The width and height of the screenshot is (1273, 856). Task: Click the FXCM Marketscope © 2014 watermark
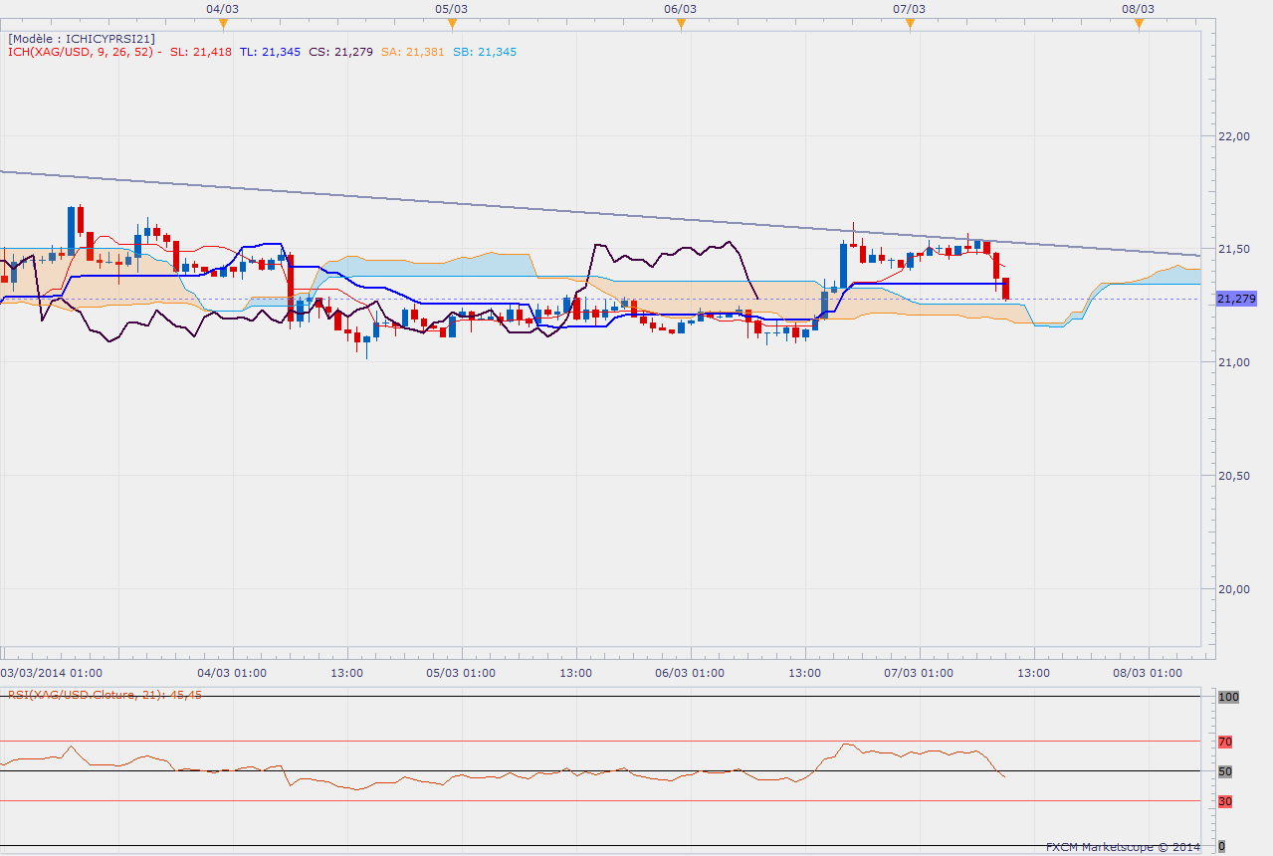click(1122, 847)
